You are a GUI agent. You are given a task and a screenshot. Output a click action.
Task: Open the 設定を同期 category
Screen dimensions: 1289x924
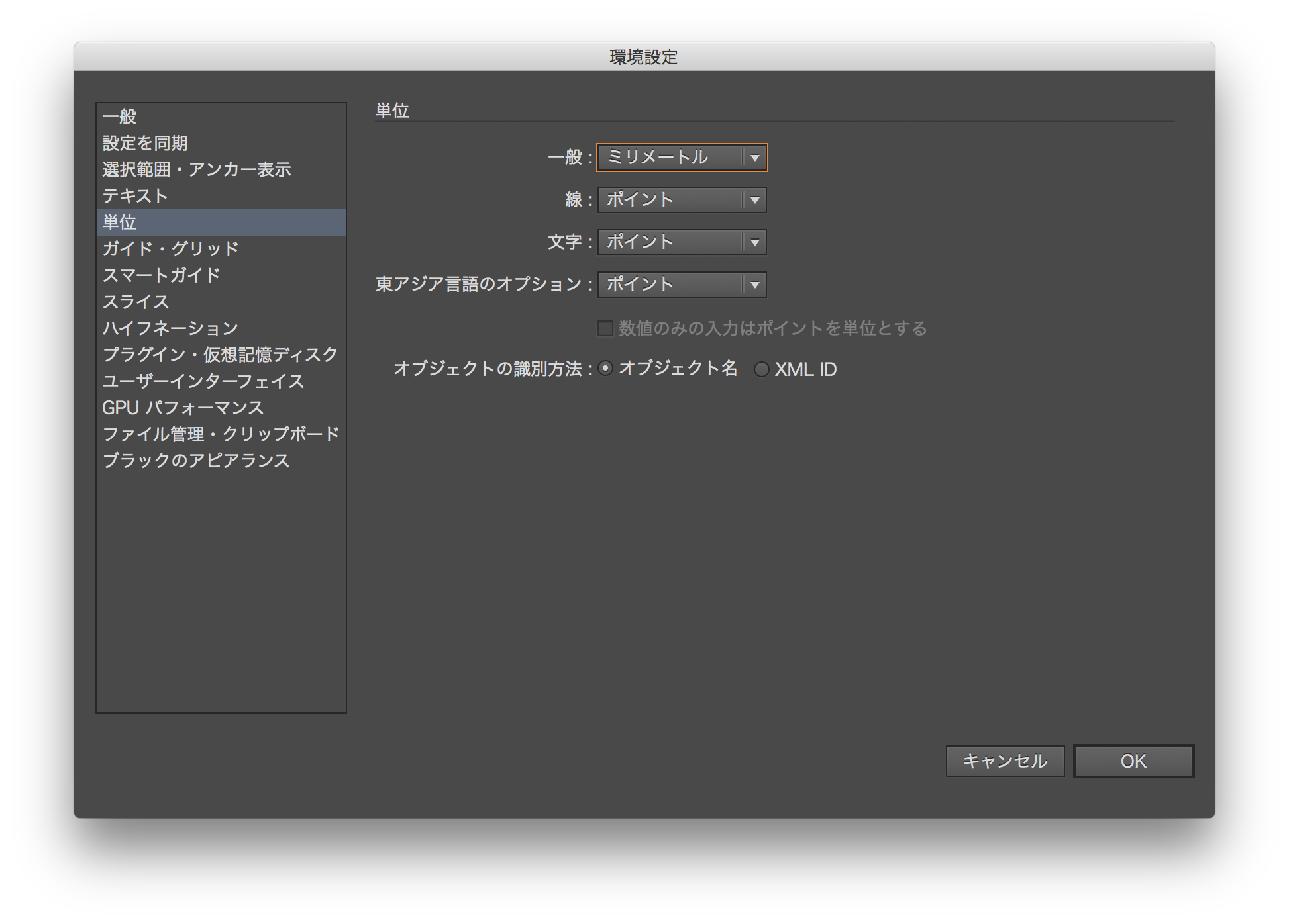click(145, 143)
